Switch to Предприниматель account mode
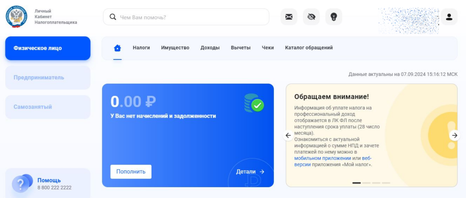 click(x=48, y=78)
